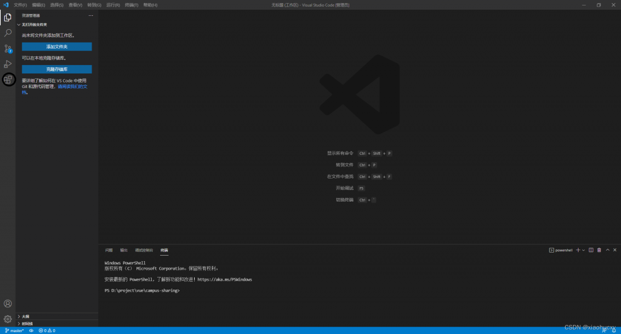Open the Explorer view in activity bar
This screenshot has height=334, width=621.
(7, 18)
